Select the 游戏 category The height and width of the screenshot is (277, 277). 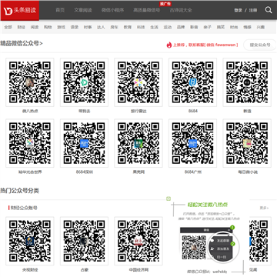pyautogui.click(x=61, y=27)
